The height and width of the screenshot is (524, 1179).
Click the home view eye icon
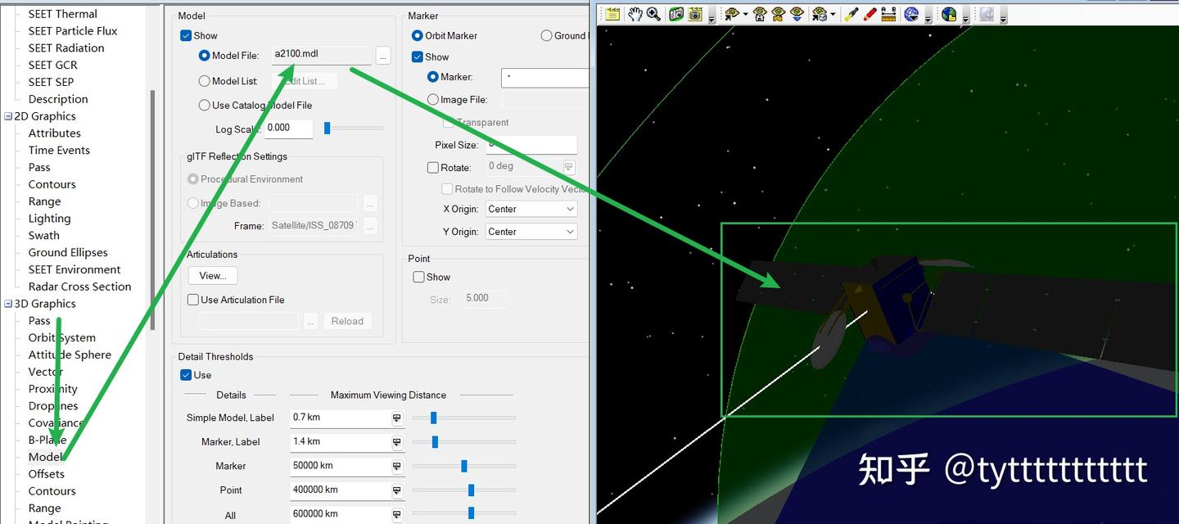(x=760, y=14)
